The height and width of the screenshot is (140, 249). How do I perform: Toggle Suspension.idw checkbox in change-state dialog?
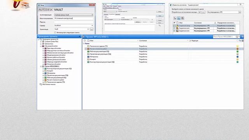tap(174, 31)
